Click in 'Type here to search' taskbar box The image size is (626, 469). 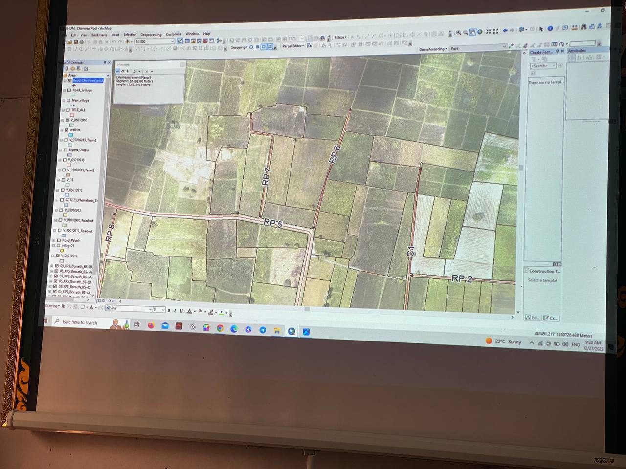click(79, 322)
